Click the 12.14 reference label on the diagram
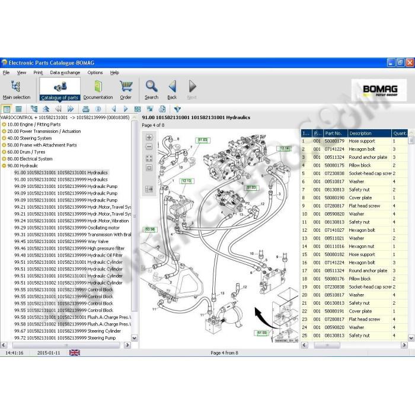Image resolution: width=415 pixels, height=415 pixels. tap(284, 148)
